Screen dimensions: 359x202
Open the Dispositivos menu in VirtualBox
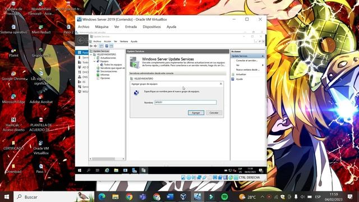click(151, 27)
